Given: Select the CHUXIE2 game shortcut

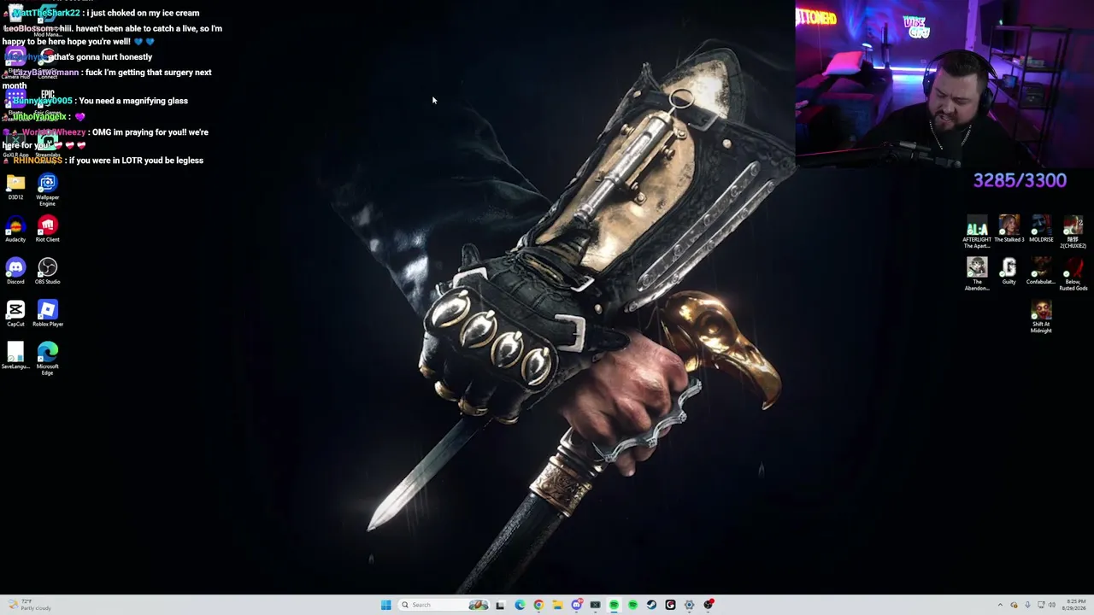Looking at the screenshot, I should coord(1073,232).
